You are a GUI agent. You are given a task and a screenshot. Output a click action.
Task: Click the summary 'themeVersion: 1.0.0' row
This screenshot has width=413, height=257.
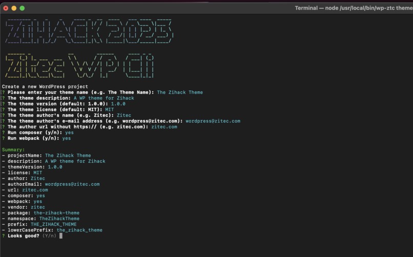coord(32,167)
